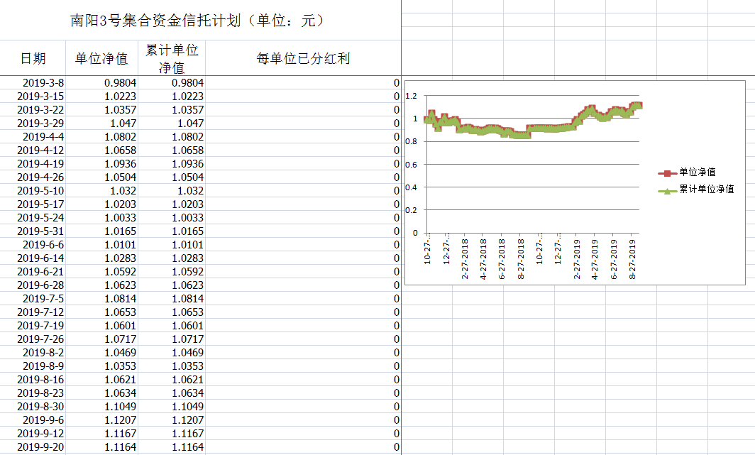Screen dimensions: 755x455
Task: Click the 1.2 label on chart value axis
Action: coord(412,96)
